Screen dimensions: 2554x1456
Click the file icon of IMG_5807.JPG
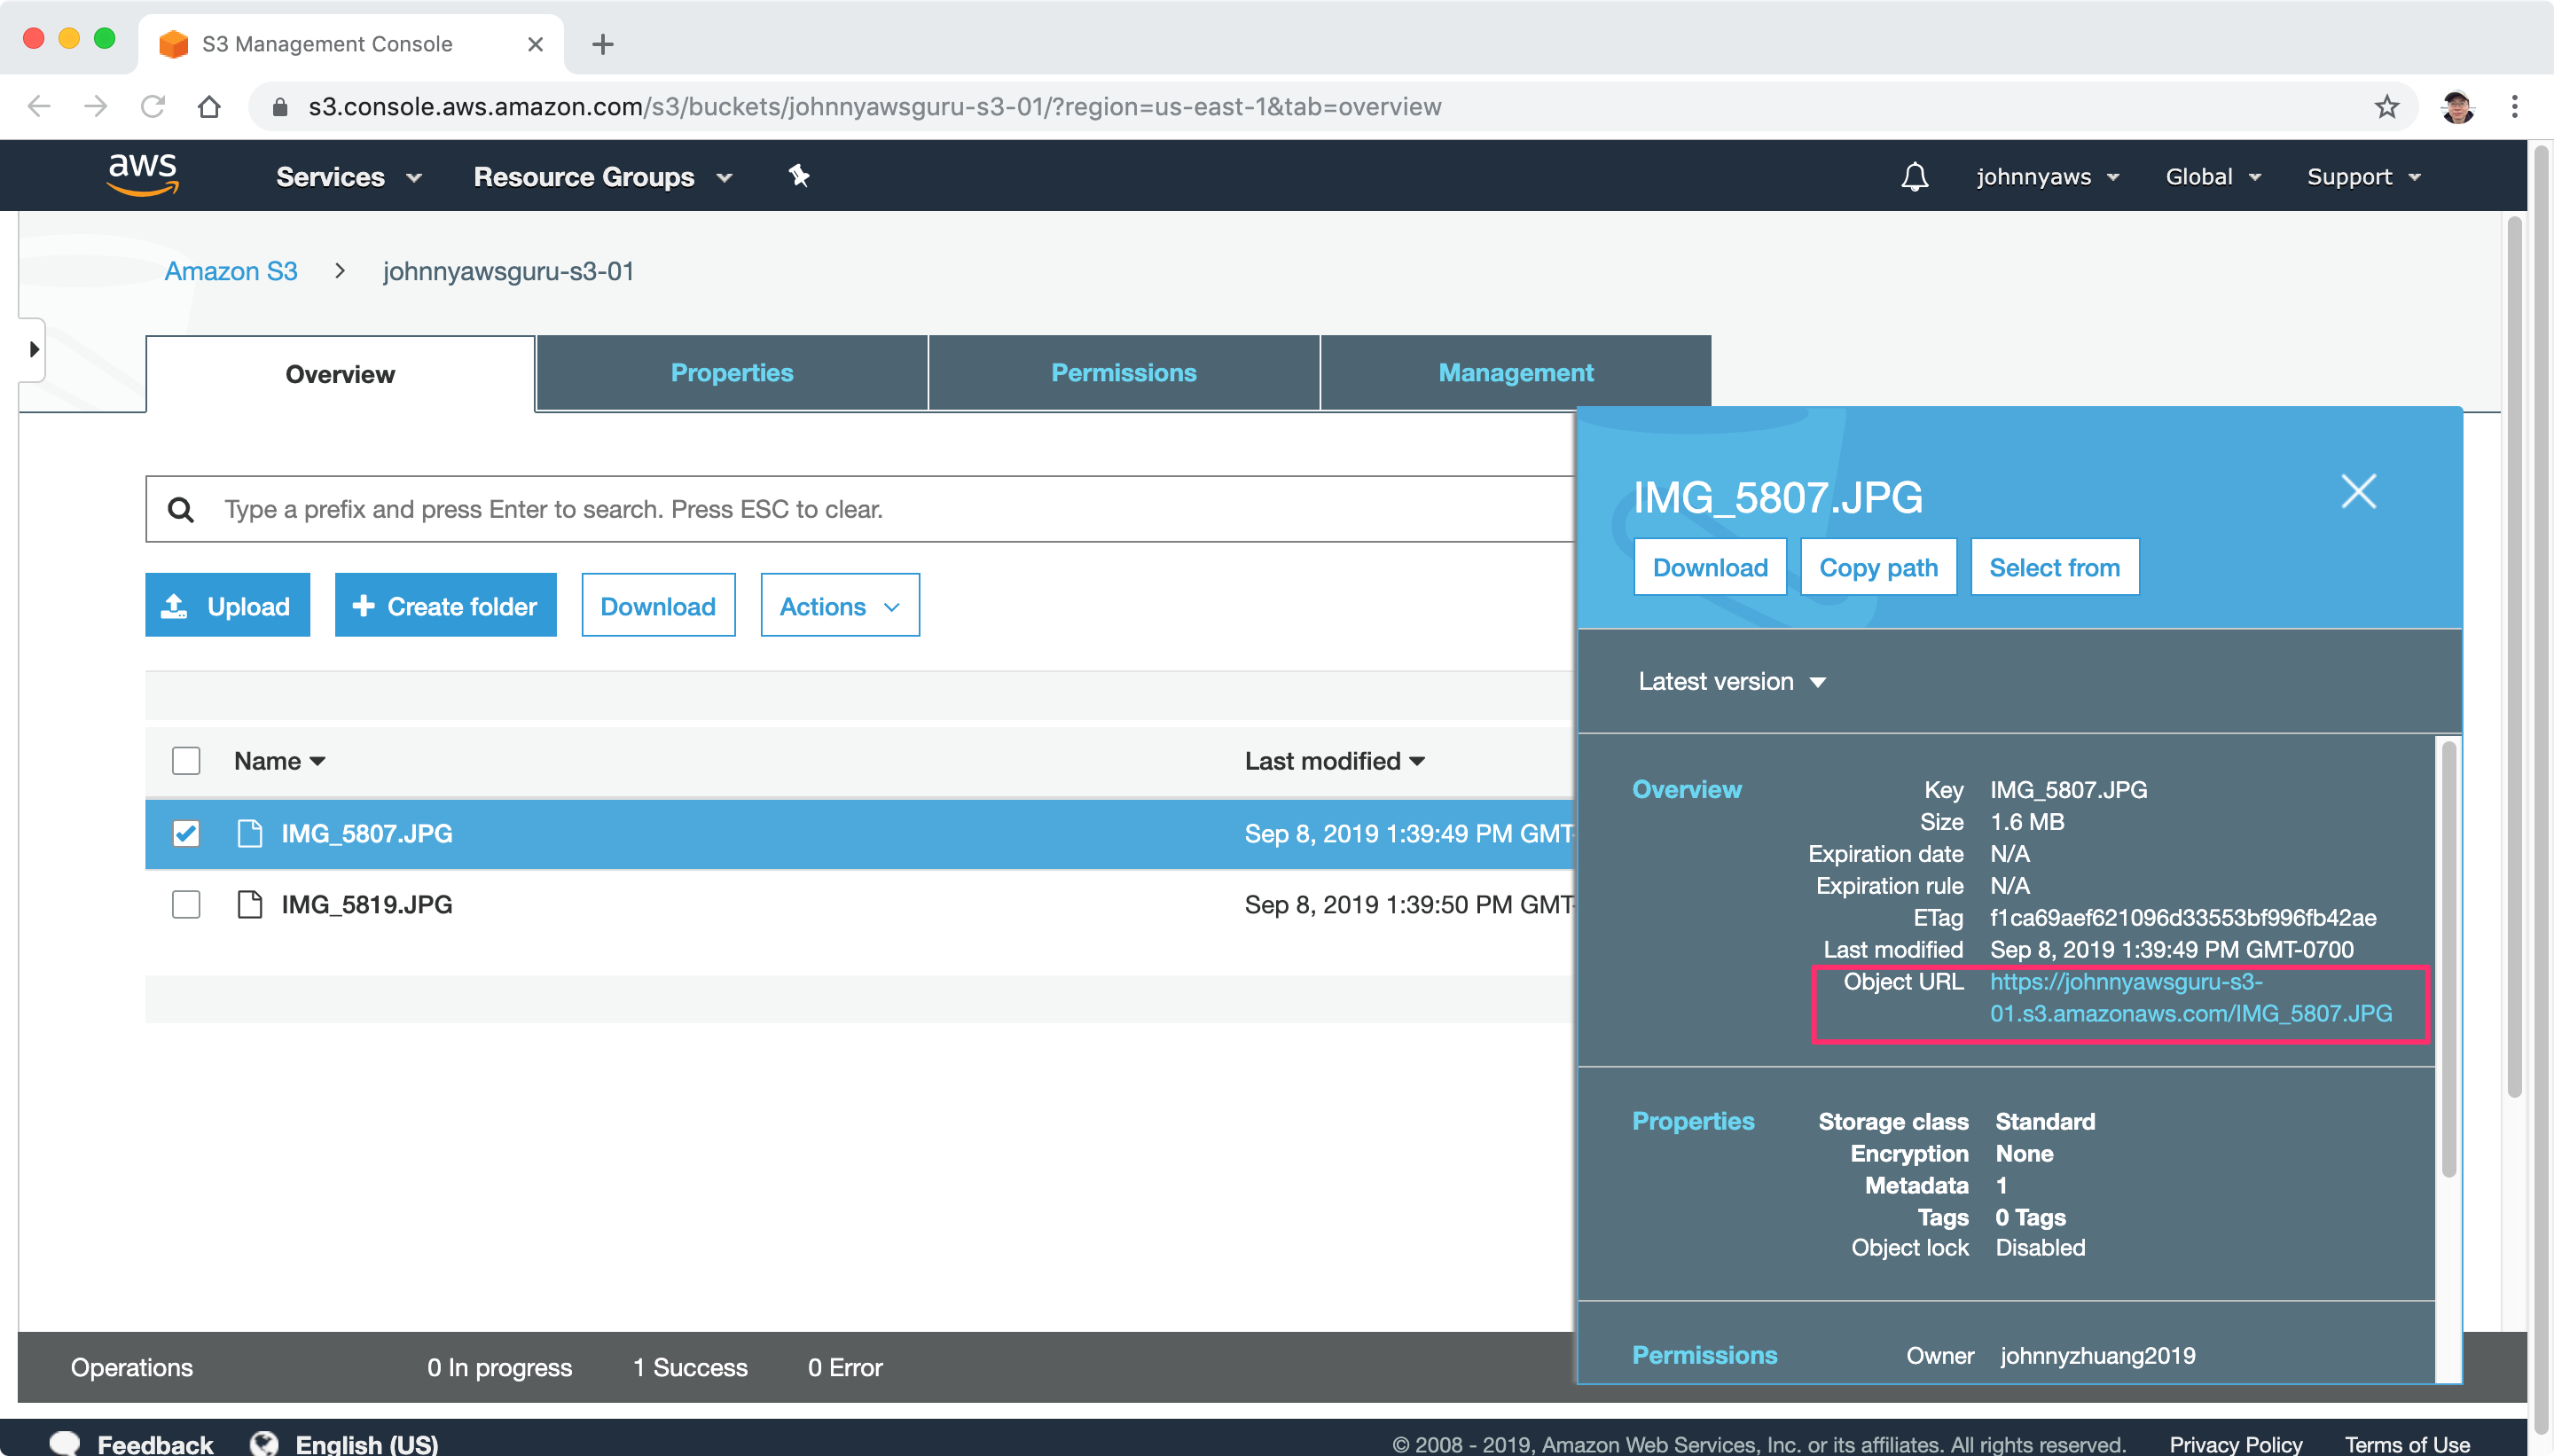click(249, 833)
